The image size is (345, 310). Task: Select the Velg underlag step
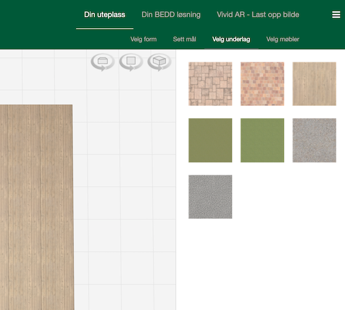[231, 39]
